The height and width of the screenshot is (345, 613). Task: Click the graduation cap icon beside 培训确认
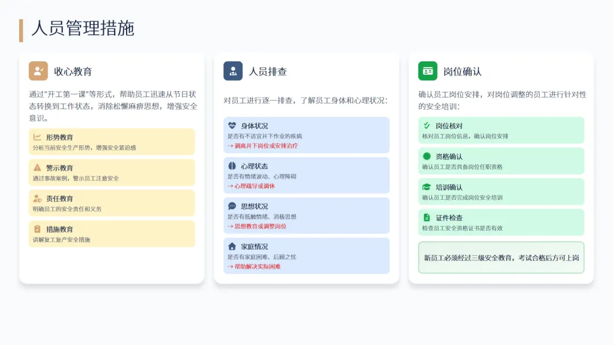coord(427,187)
